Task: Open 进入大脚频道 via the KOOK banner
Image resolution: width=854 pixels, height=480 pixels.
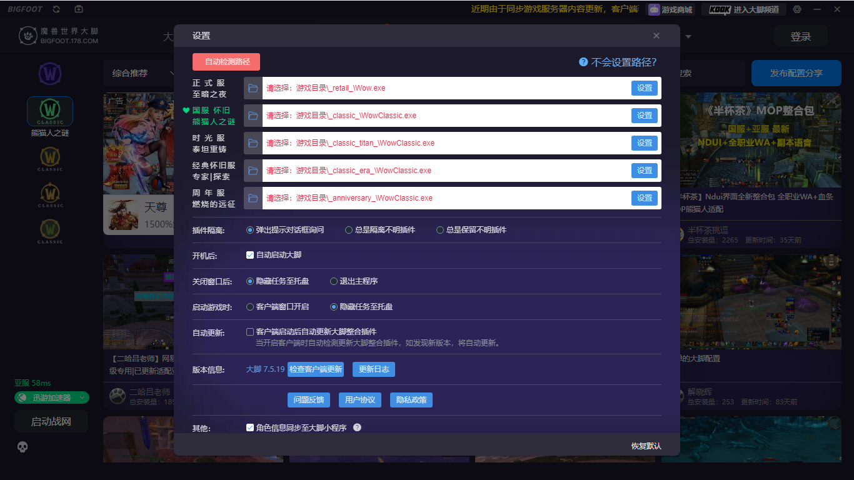Action: click(743, 9)
